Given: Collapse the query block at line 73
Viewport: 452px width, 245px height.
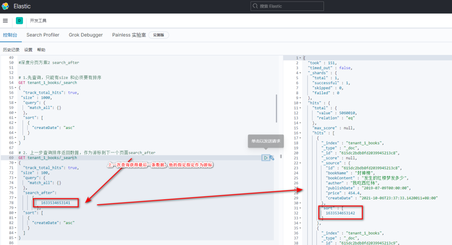Looking at the screenshot, I should (15, 178).
